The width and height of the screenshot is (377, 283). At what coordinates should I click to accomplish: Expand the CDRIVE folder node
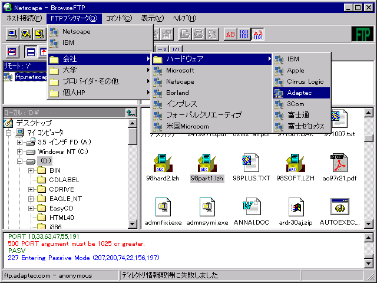click(x=31, y=190)
